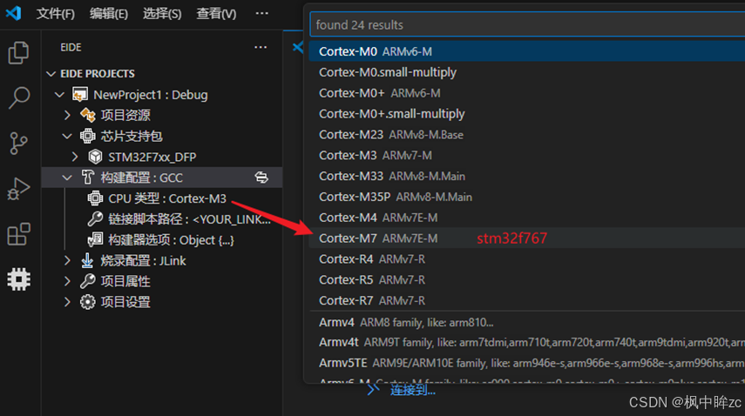Expand the 项目资源 node
Screen dimensions: 745x416
tap(67, 115)
